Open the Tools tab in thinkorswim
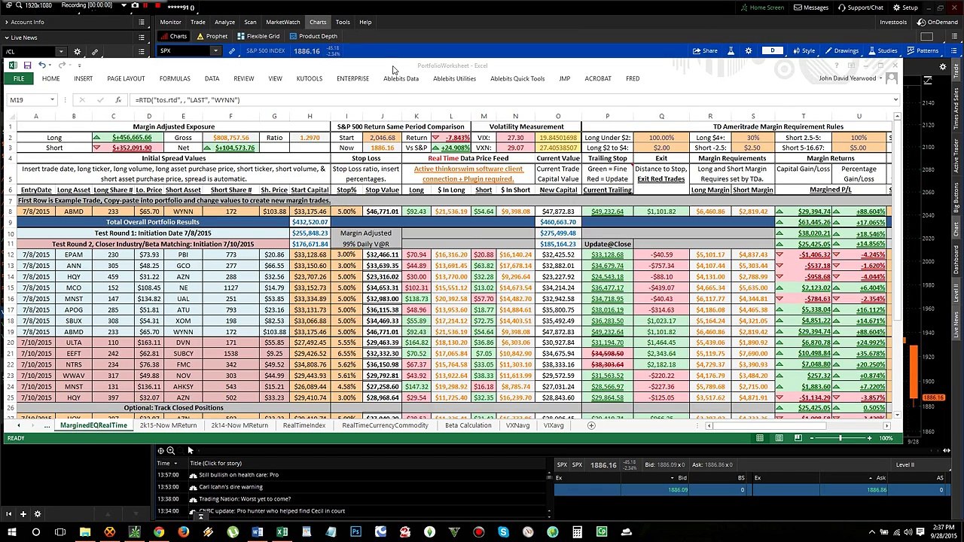The image size is (964, 542). 343,22
